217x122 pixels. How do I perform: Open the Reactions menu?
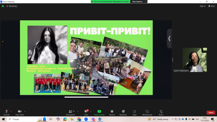click(x=123, y=113)
